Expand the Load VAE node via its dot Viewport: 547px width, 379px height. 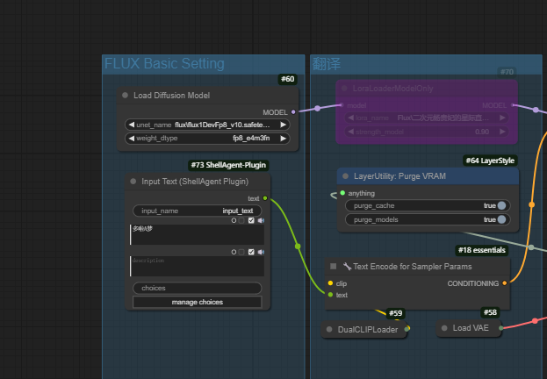click(x=444, y=328)
